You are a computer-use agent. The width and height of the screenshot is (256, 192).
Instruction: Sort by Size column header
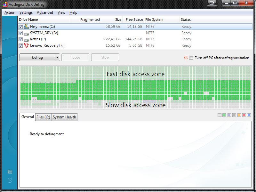(112, 20)
